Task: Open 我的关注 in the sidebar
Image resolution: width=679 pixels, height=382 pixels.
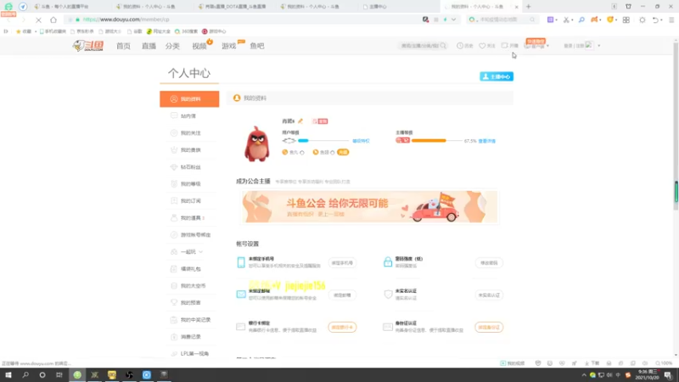Action: pyautogui.click(x=189, y=133)
